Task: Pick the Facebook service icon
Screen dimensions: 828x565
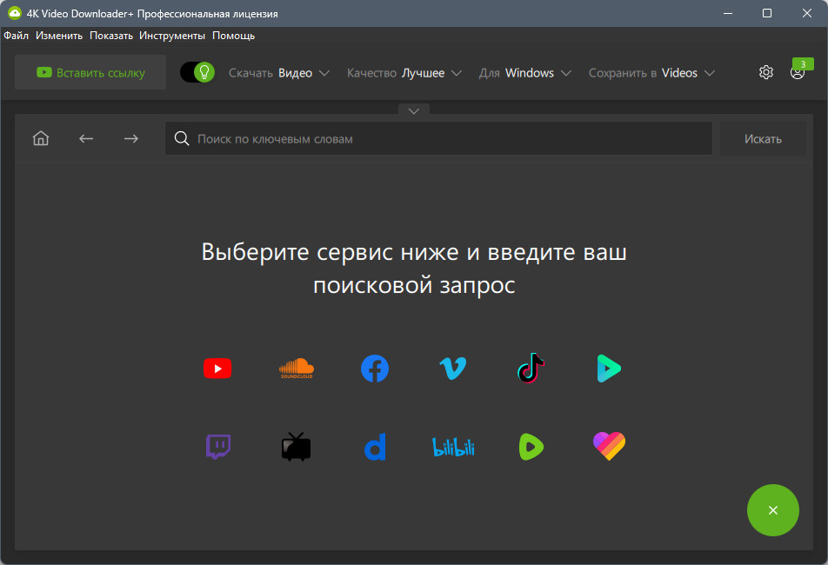Action: point(375,369)
